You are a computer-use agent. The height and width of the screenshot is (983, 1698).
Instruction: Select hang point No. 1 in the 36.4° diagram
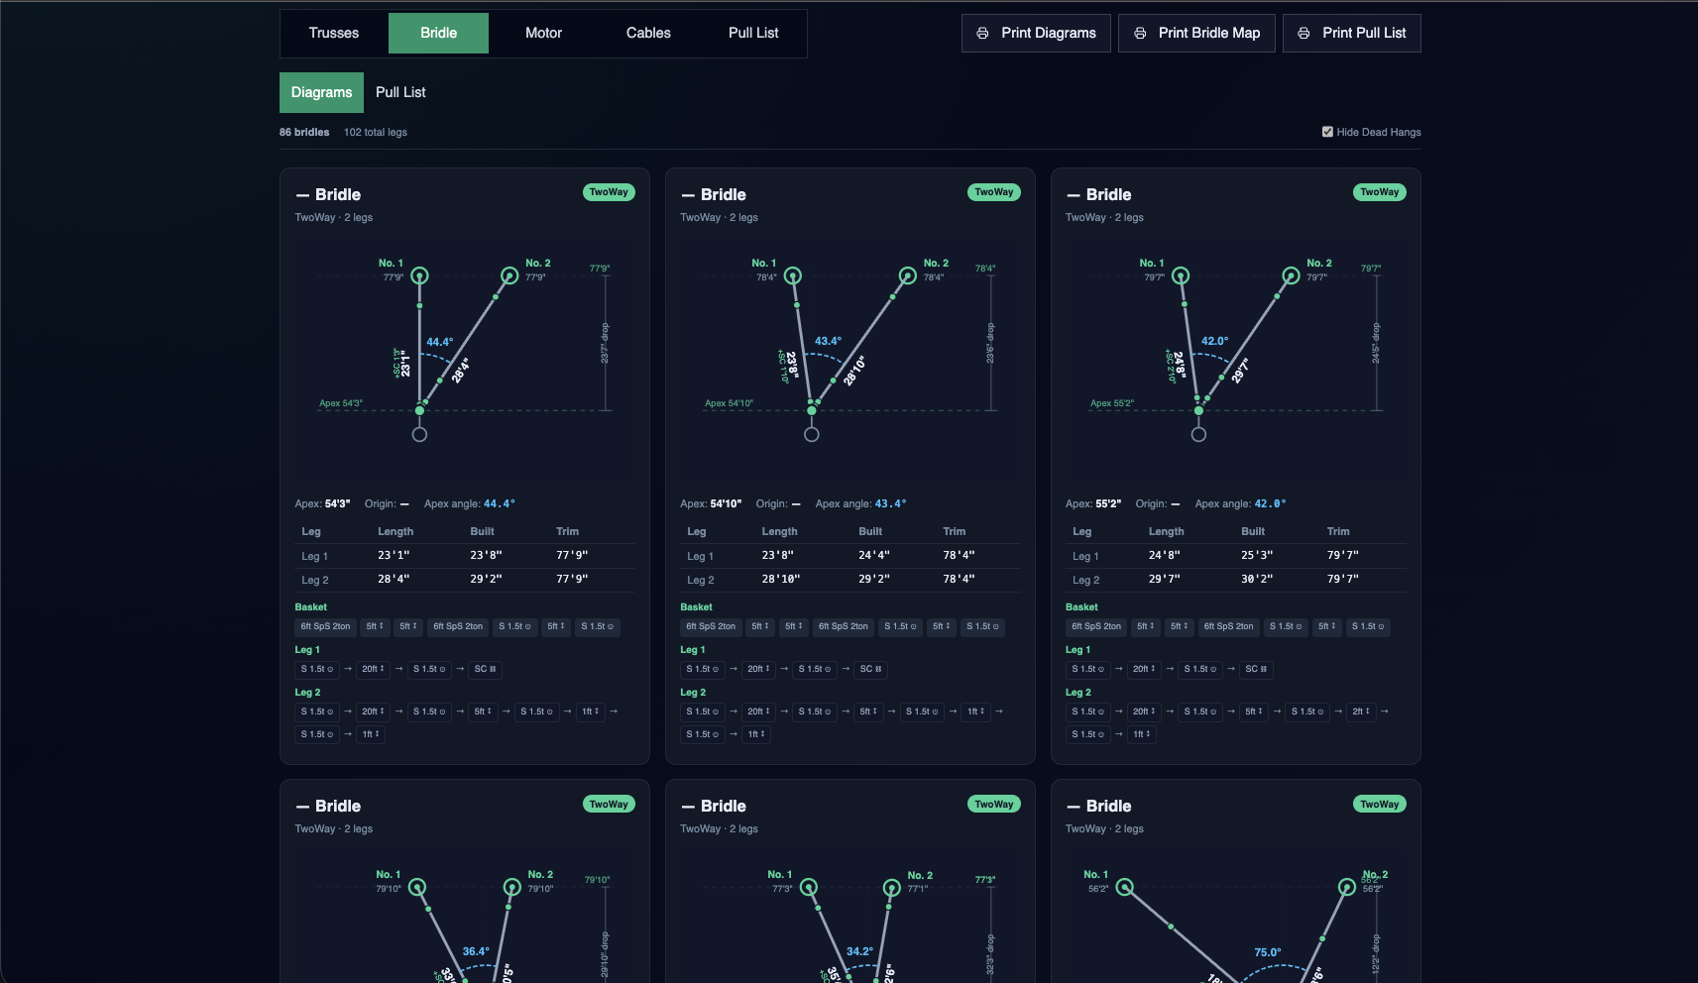tap(417, 887)
